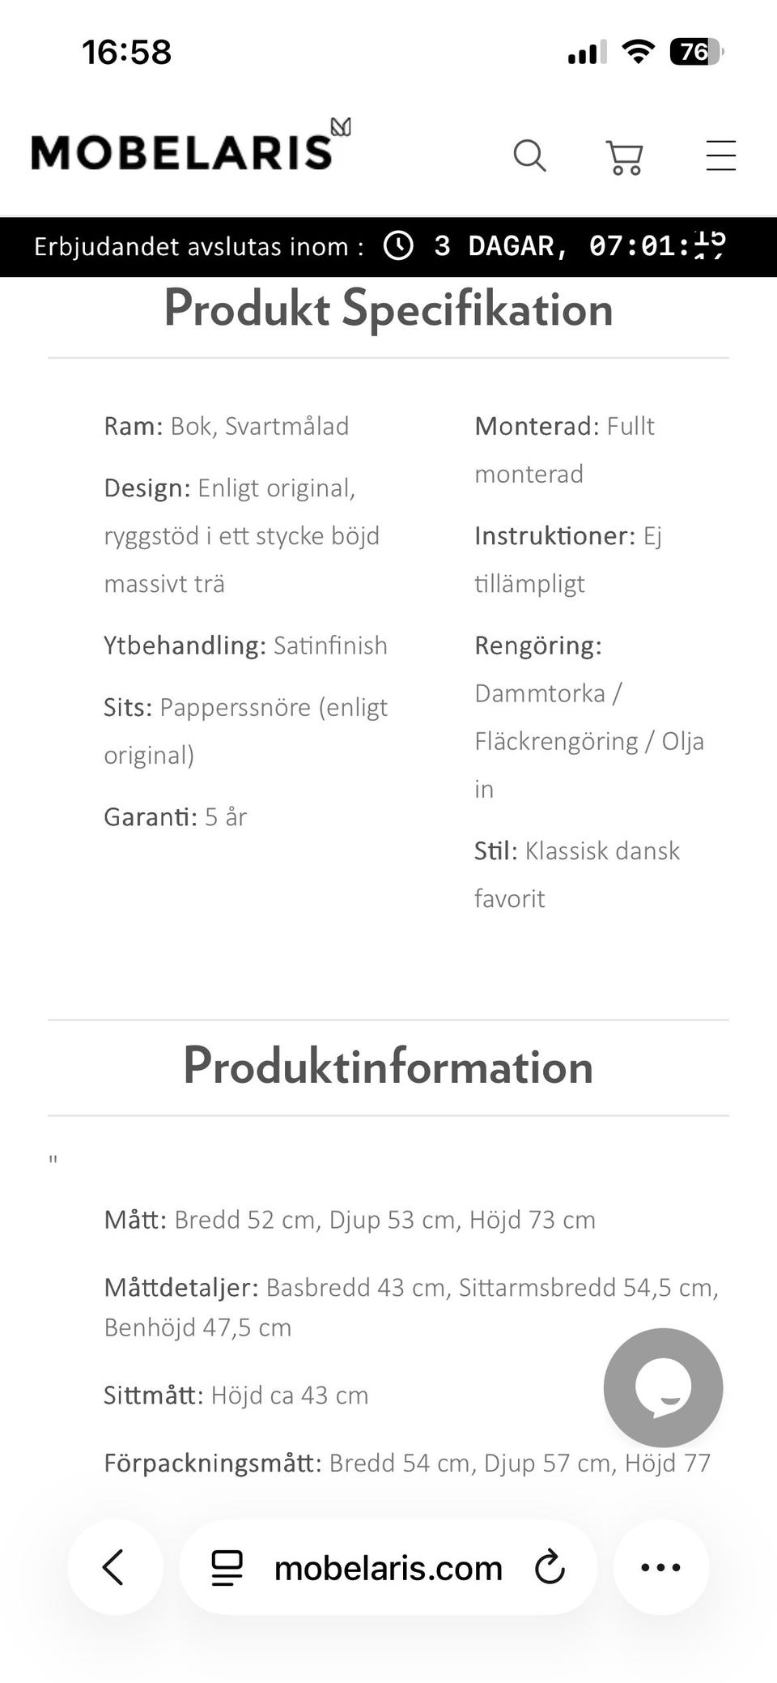View the shopping cart

[x=624, y=156]
